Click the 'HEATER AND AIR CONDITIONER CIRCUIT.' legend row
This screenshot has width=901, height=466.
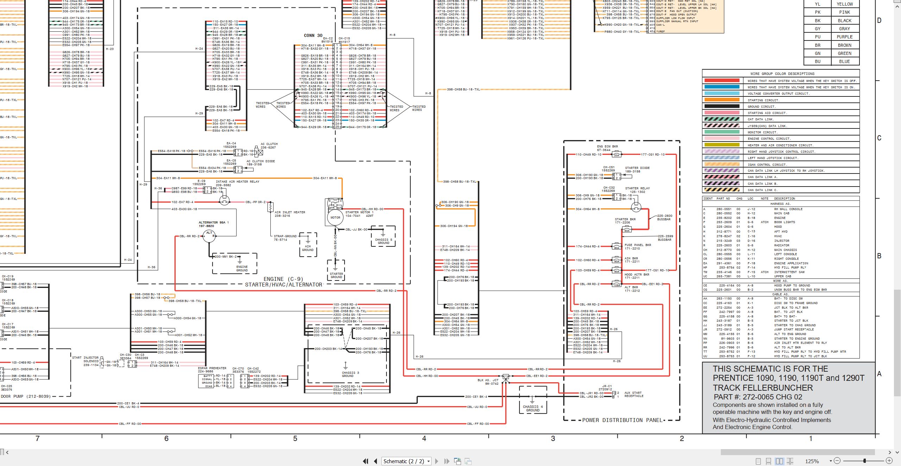pyautogui.click(x=781, y=145)
